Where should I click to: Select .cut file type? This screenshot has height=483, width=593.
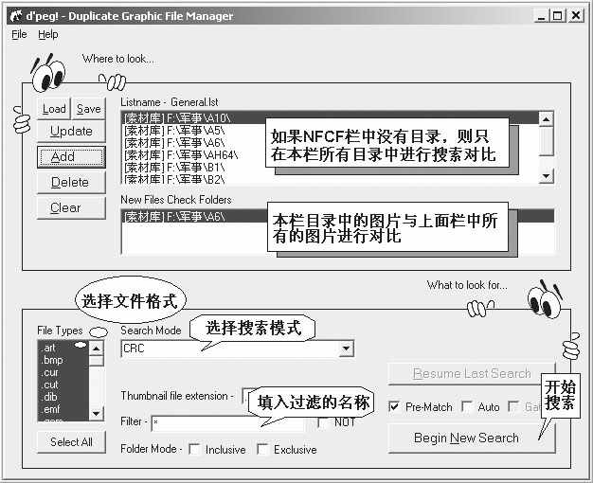click(63, 385)
